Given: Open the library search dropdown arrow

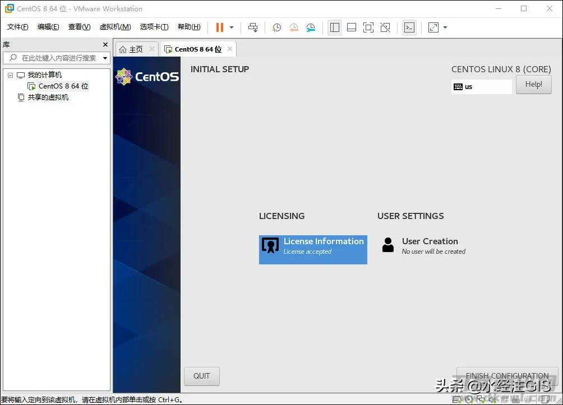Looking at the screenshot, I should pyautogui.click(x=105, y=58).
